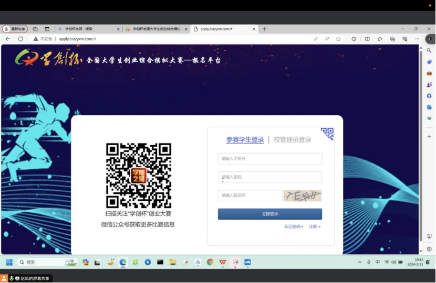Open WPS Office from the taskbar

click(x=223, y=262)
